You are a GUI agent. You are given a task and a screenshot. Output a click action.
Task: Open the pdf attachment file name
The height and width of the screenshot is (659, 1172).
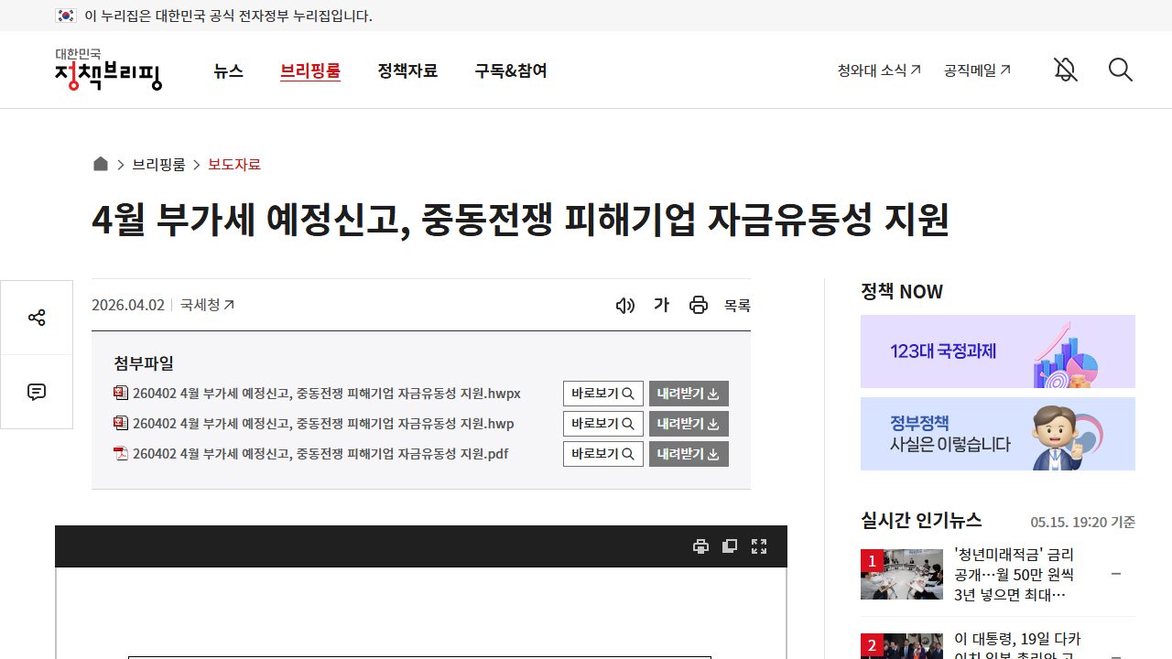(320, 454)
